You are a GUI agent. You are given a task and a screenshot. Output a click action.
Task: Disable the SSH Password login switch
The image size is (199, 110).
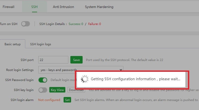[43, 80]
